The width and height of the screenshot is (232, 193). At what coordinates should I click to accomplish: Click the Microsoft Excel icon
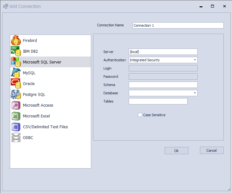(16, 116)
